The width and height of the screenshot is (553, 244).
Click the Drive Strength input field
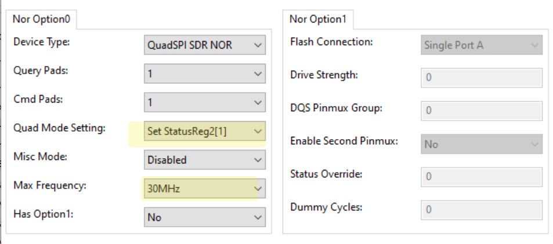[482, 78]
